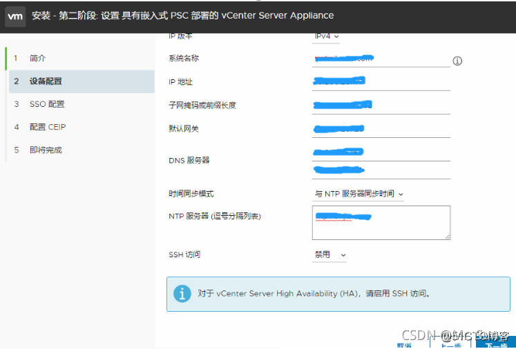Click the SSH 访问 label

[184, 255]
